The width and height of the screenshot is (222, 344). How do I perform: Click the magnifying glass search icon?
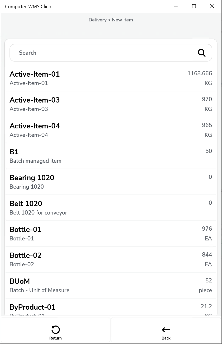click(201, 53)
